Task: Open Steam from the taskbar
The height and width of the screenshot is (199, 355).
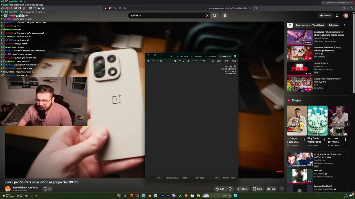Action: pos(180,196)
